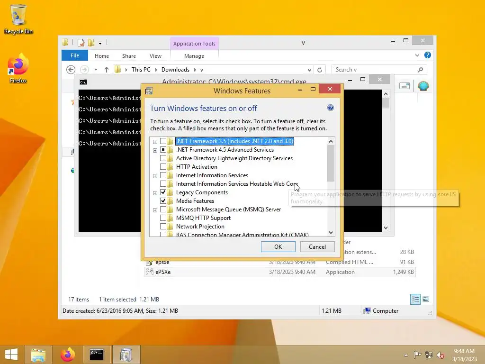Enable Internet Information Services Hostable Web Core
485x364 pixels.
pos(163,184)
